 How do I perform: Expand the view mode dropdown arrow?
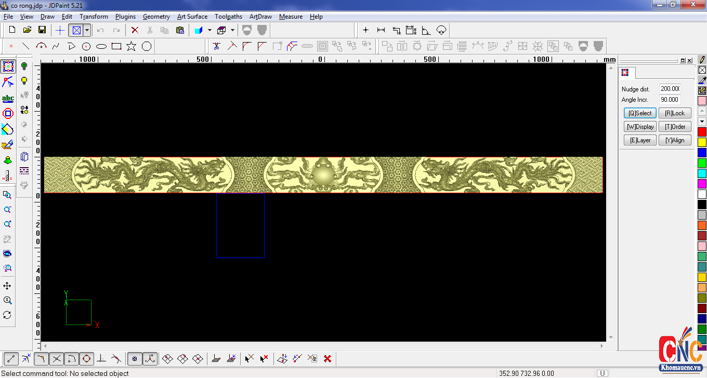(x=87, y=30)
